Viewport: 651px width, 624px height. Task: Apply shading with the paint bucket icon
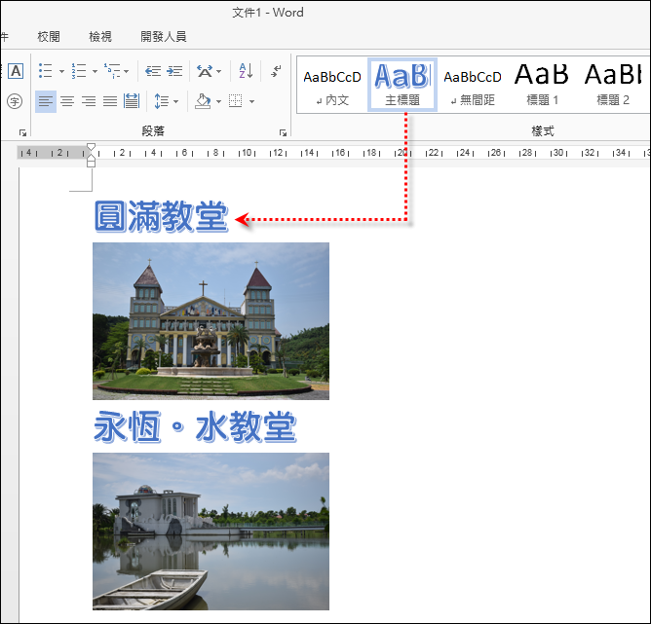click(203, 101)
